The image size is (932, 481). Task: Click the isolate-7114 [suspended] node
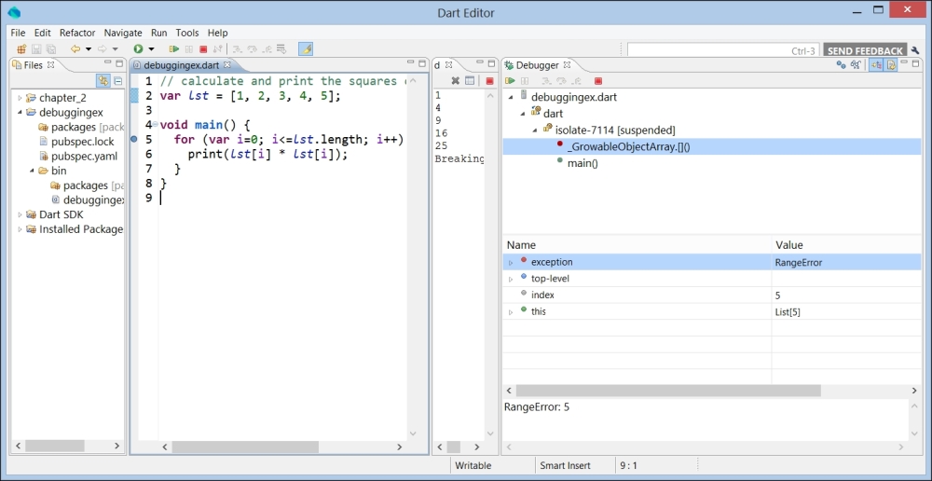[615, 130]
